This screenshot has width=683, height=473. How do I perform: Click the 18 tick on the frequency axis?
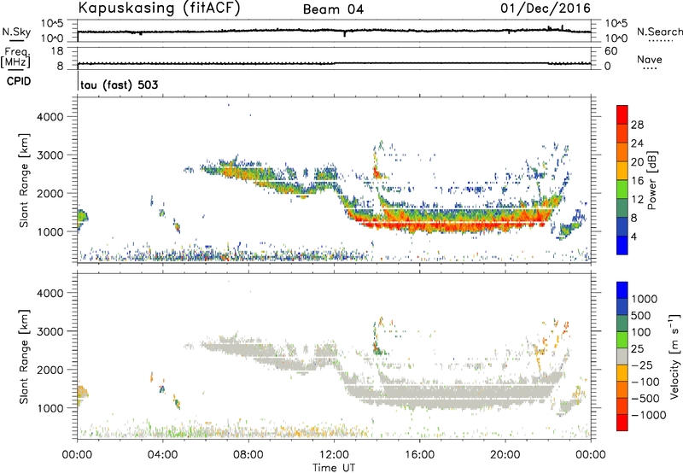(x=57, y=51)
